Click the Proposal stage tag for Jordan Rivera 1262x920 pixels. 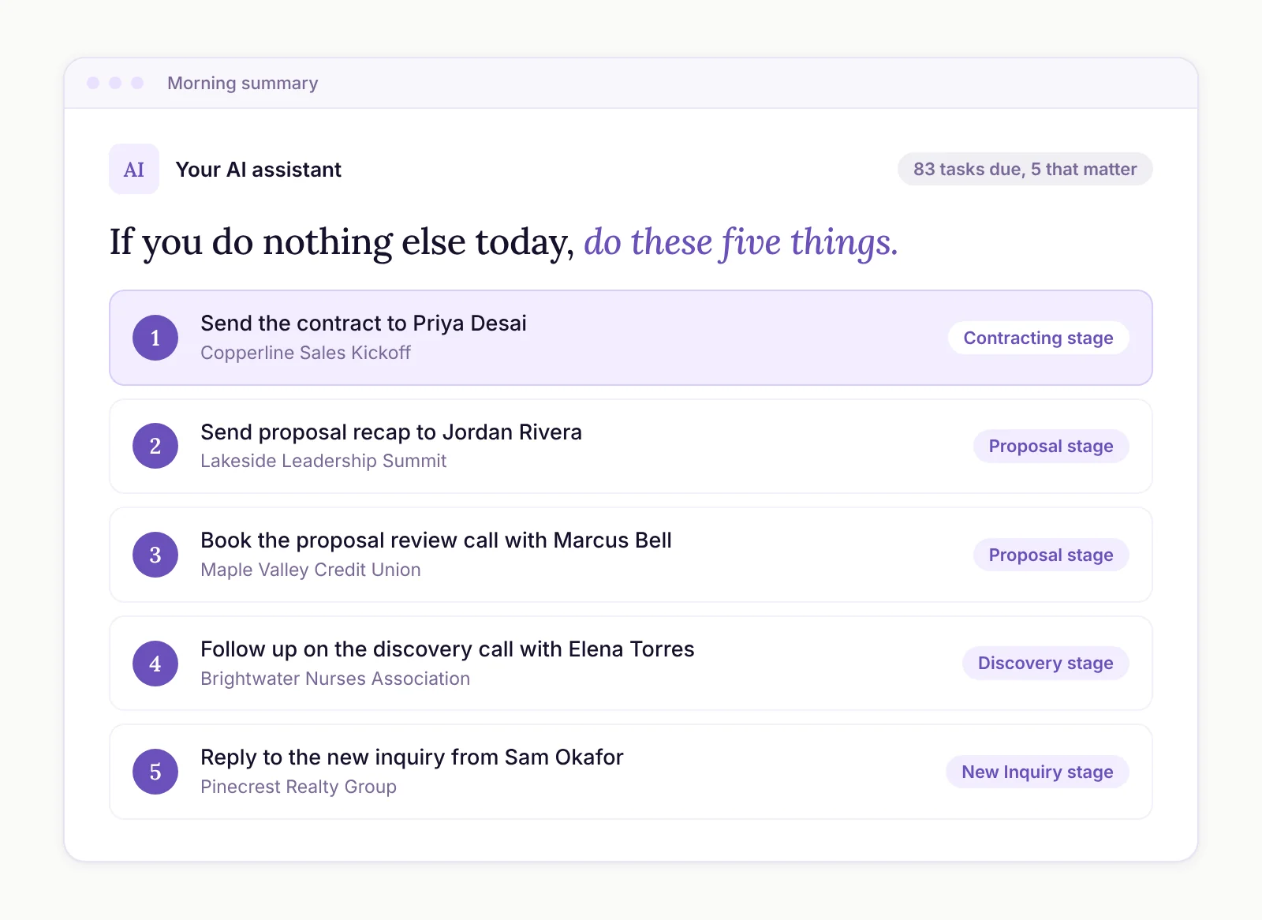point(1051,446)
